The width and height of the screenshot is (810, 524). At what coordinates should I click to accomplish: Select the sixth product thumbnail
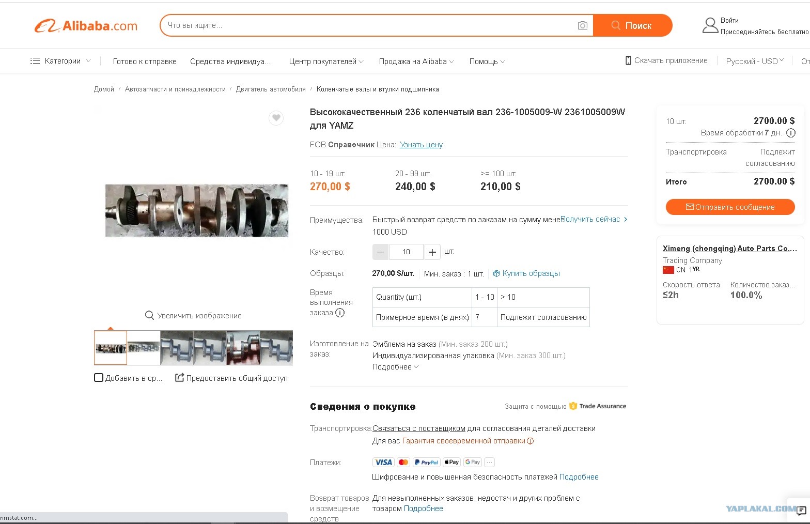pyautogui.click(x=276, y=348)
